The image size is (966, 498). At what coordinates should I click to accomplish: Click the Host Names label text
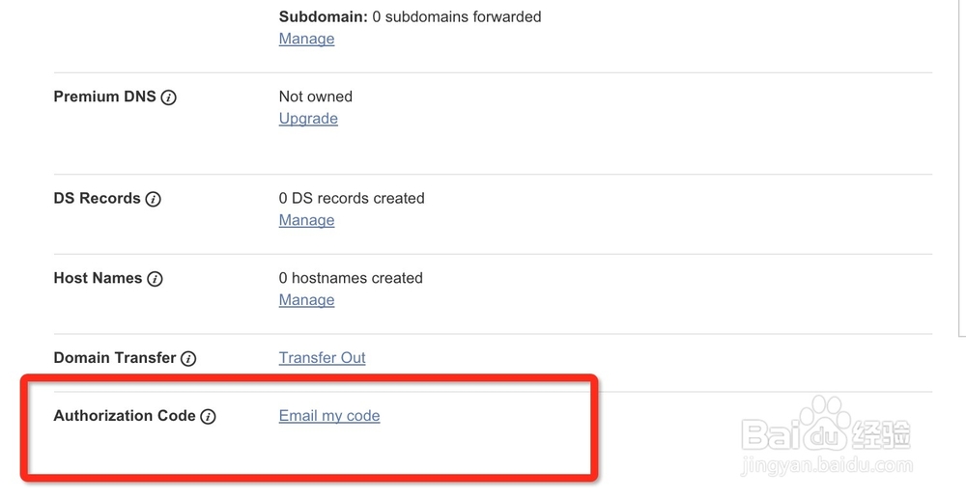pos(98,278)
